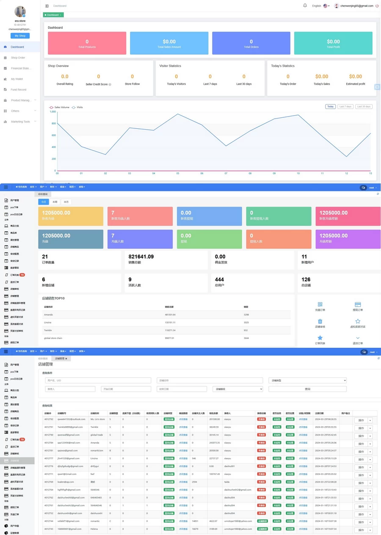This screenshot has width=381, height=535.
Task: Toggle the Sales Volume chart legend
Action: 59,107
